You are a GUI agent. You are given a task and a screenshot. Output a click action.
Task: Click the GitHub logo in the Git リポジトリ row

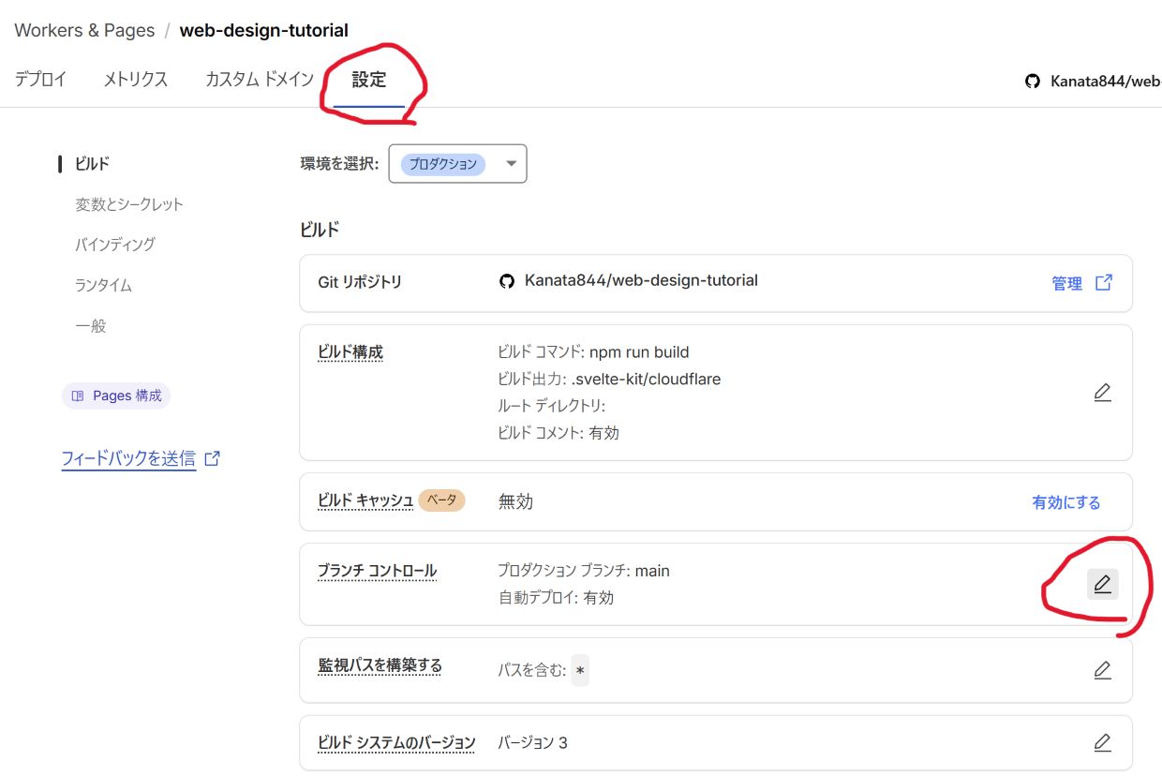click(507, 279)
